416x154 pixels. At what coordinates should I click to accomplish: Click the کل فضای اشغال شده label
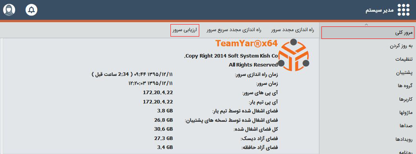(x=256, y=129)
